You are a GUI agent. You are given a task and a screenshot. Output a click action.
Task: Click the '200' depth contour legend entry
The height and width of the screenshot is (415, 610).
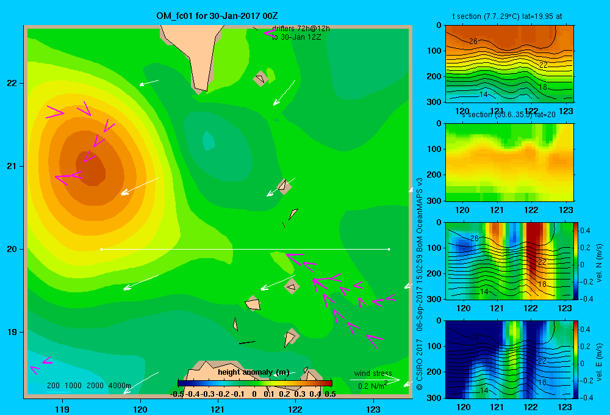(x=53, y=386)
